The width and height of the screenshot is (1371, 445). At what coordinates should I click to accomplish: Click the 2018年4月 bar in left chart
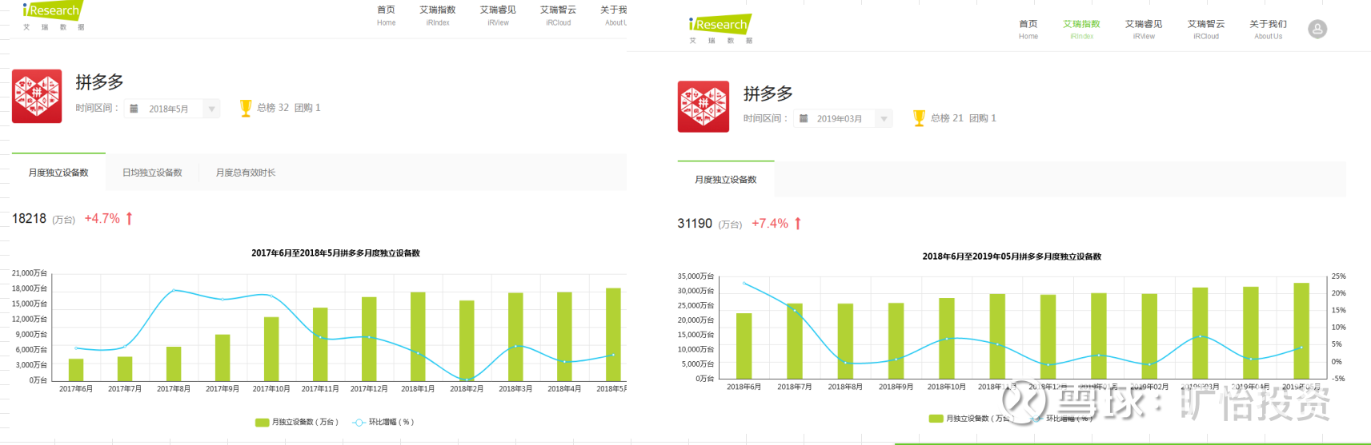click(564, 336)
